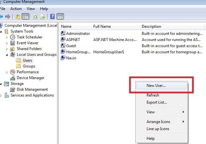This screenshot has width=206, height=144.
Task: Click the Storage icon
Action: pos(6,84)
